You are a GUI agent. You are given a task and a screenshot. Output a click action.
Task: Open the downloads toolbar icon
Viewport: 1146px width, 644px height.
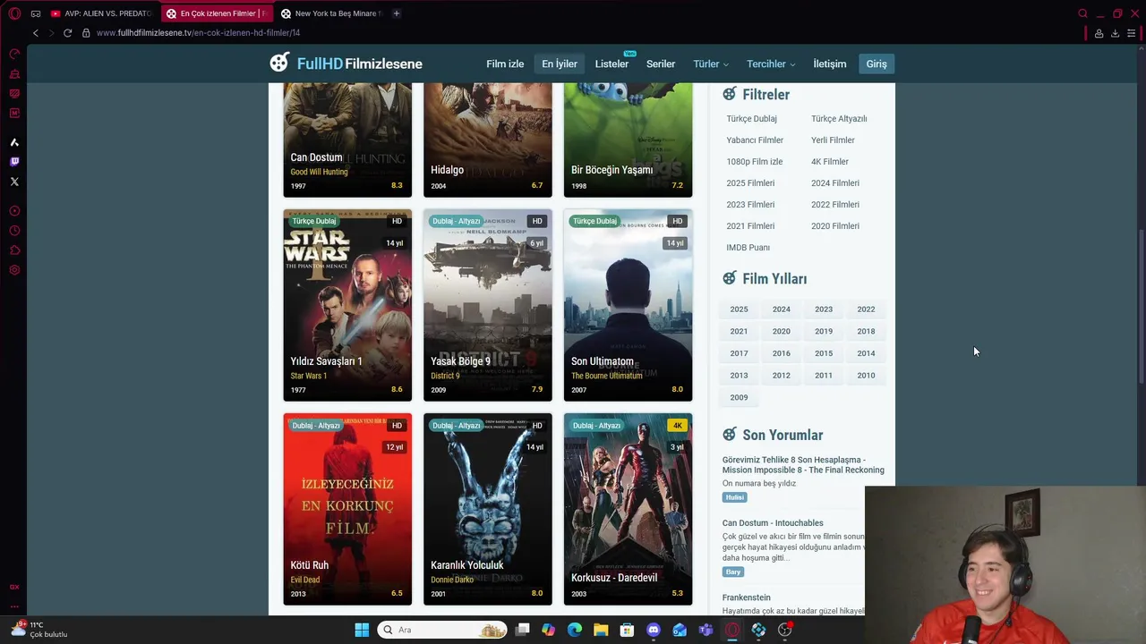1115,33
